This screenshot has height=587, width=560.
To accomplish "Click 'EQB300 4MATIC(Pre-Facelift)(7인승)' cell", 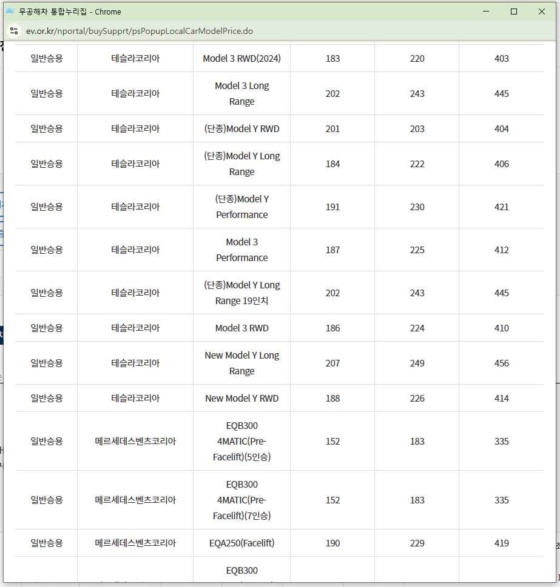I will pyautogui.click(x=241, y=500).
